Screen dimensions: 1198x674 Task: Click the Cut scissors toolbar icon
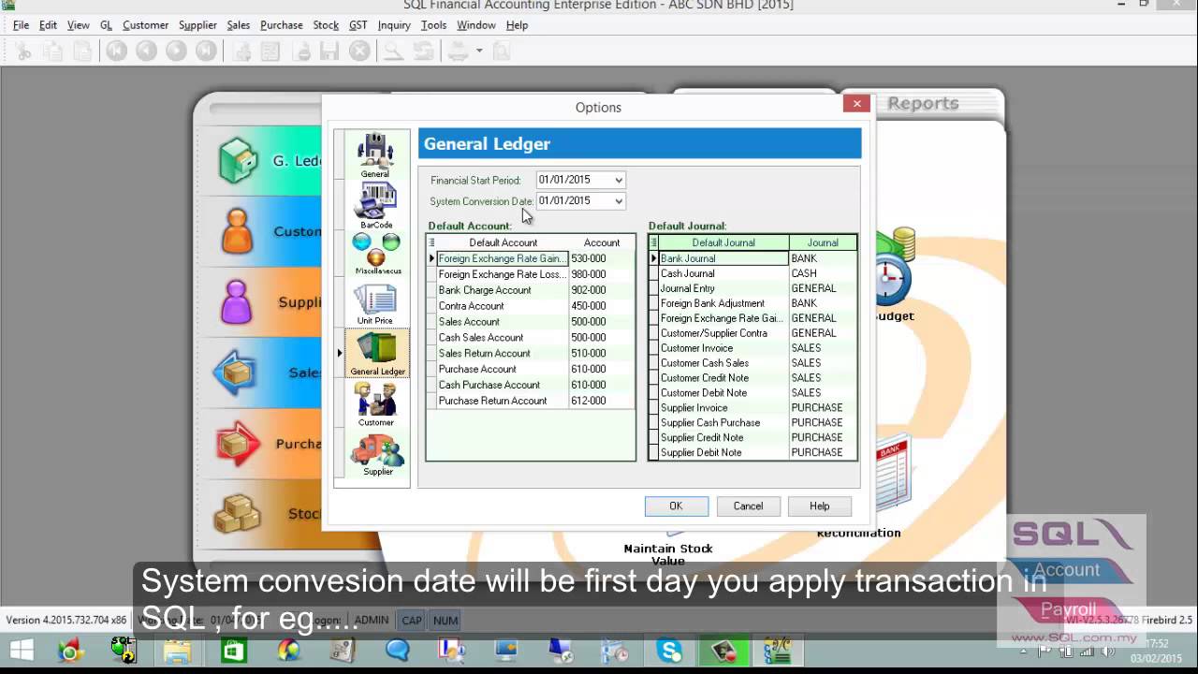coord(23,51)
